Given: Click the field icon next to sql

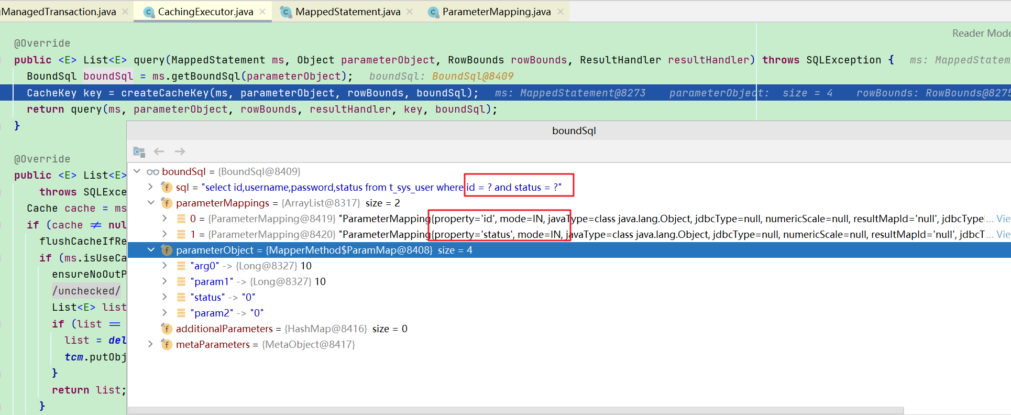Looking at the screenshot, I should pyautogui.click(x=167, y=187).
